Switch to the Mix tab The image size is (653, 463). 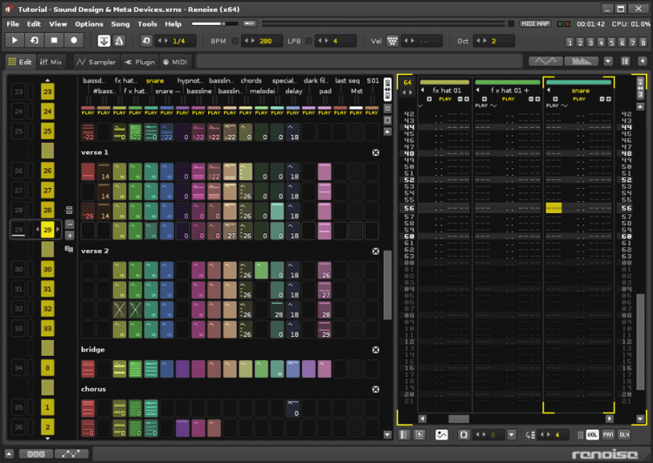50,62
